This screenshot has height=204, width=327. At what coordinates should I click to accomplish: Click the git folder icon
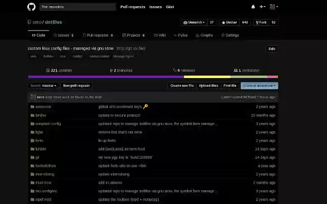pyautogui.click(x=32, y=158)
